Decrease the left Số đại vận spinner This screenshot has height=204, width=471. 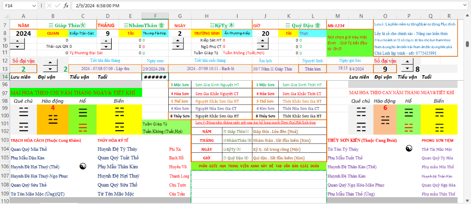point(51,68)
